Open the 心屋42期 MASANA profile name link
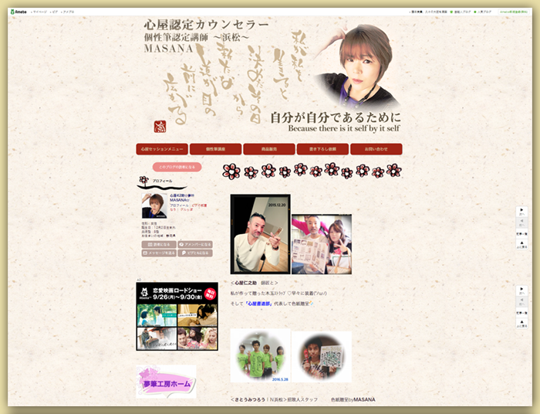540x414 pixels. point(182,198)
